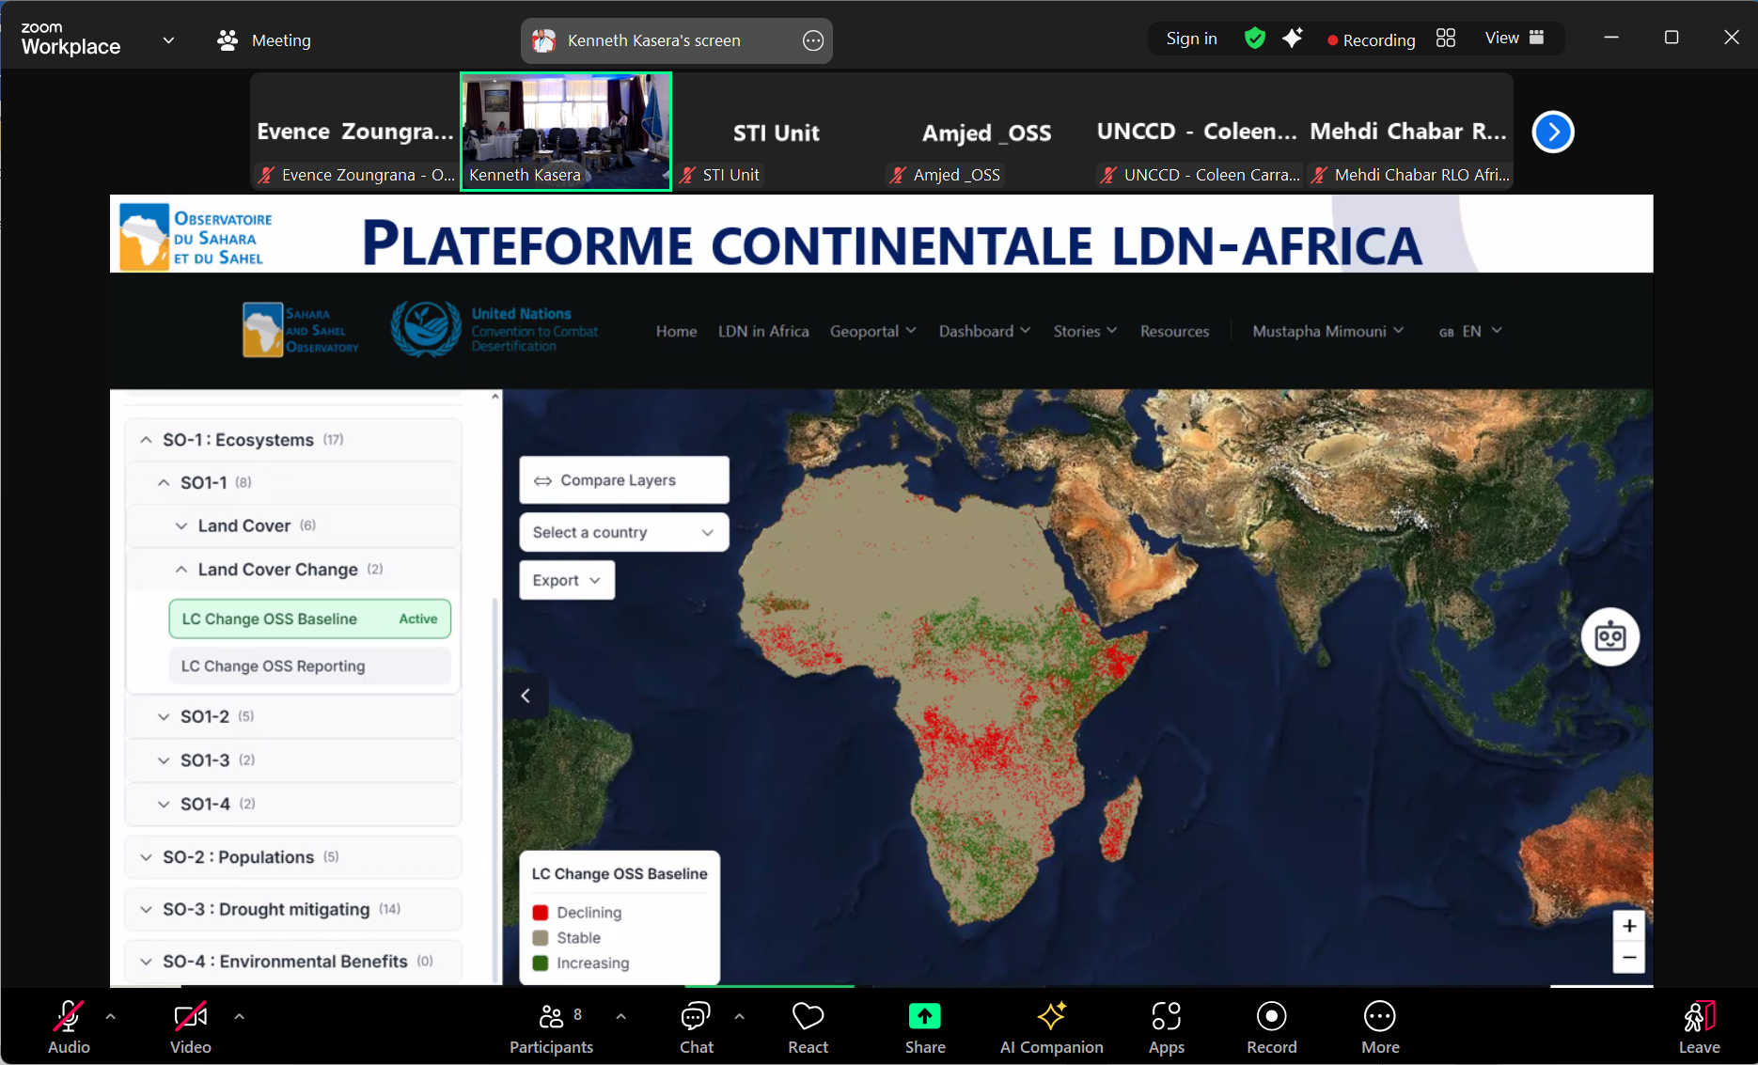Activate LC Change OSS Reporting layer
The width and height of the screenshot is (1758, 1065).
point(309,666)
